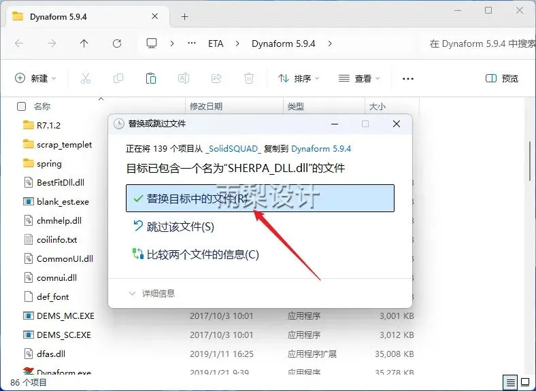Screen dimensions: 536x391
Task: Click the paste clipboard icon
Action: pos(151,78)
